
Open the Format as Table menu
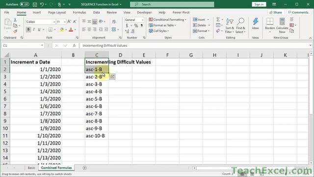pyautogui.click(x=162, y=25)
